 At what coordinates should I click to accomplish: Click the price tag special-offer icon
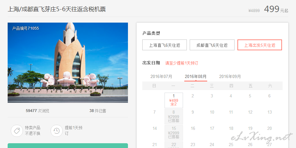pos(17,131)
